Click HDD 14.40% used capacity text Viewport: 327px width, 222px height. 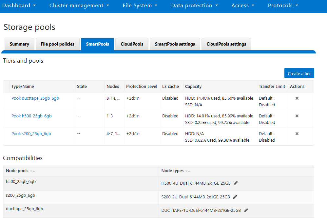click(x=219, y=98)
